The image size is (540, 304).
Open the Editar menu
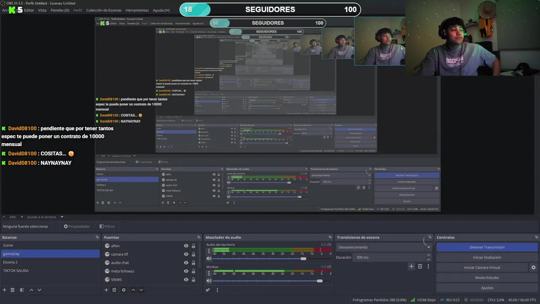(x=29, y=10)
